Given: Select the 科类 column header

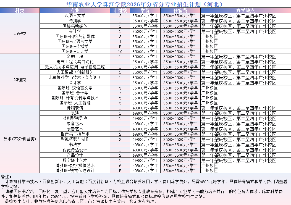Looking at the screenshot, I should coord(20,10).
